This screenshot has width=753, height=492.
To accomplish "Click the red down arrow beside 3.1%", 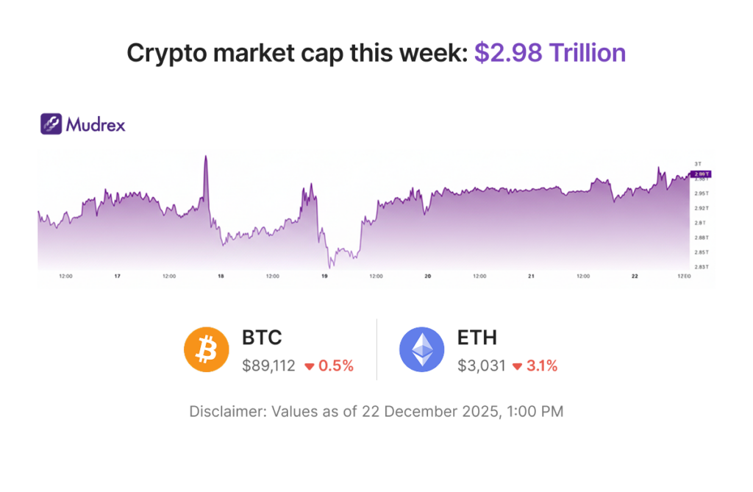I will [x=517, y=366].
